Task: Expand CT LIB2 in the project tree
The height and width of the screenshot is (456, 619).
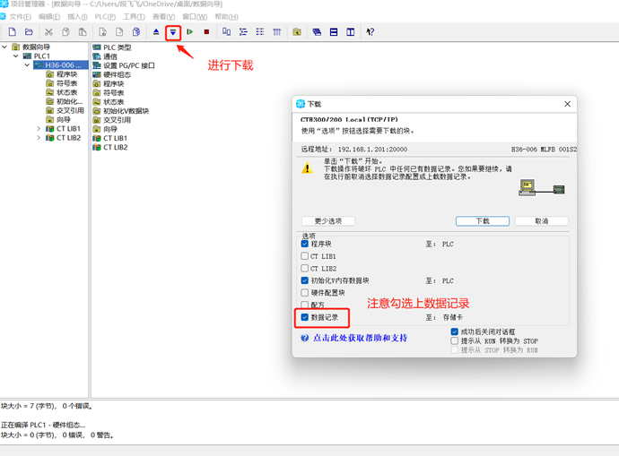Action: tap(39, 138)
